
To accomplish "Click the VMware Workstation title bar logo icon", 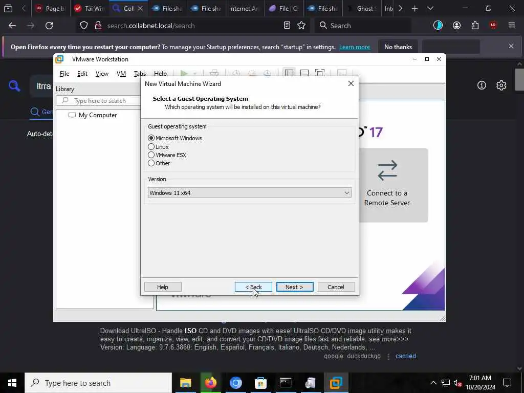I will pos(59,59).
